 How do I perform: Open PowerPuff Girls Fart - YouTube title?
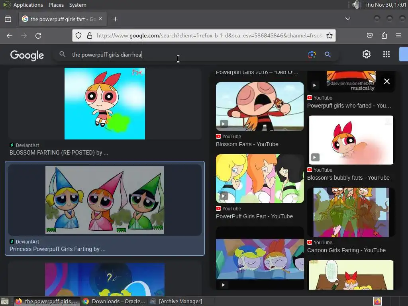(254, 216)
